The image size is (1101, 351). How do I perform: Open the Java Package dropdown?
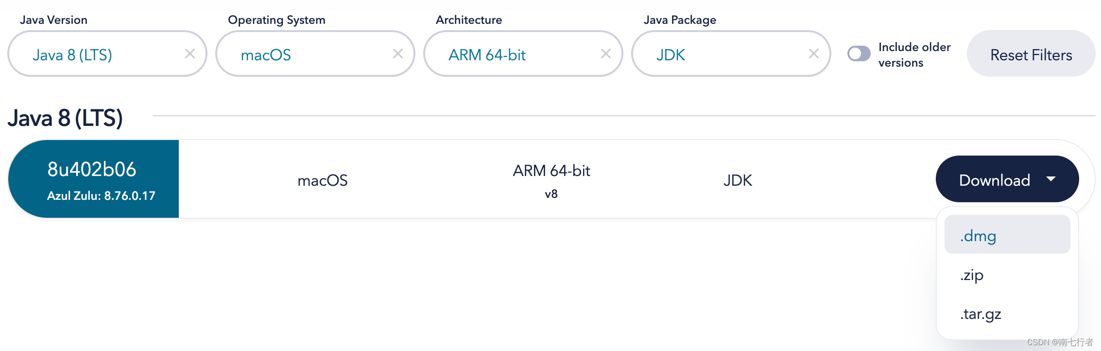pyautogui.click(x=731, y=53)
